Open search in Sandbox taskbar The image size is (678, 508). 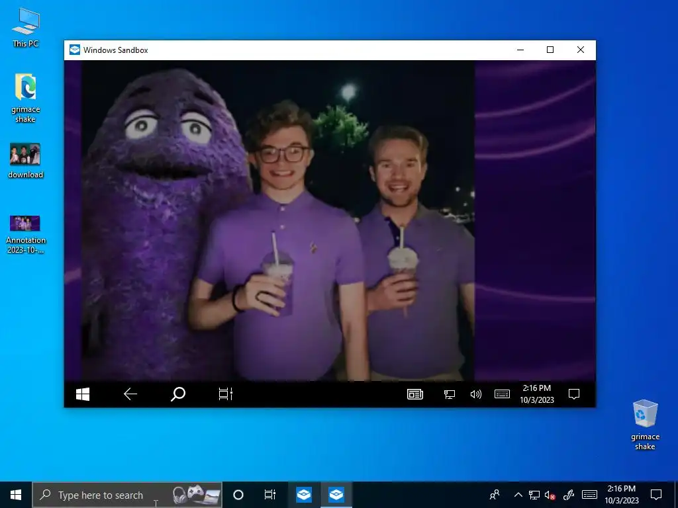177,394
